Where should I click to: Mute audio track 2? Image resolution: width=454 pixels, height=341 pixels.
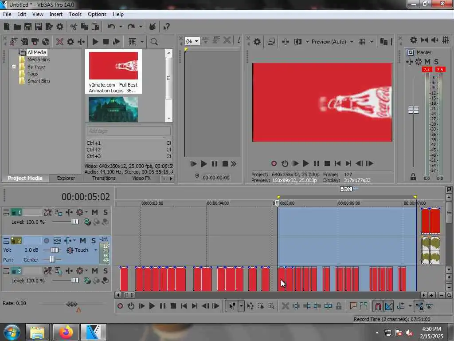click(83, 241)
